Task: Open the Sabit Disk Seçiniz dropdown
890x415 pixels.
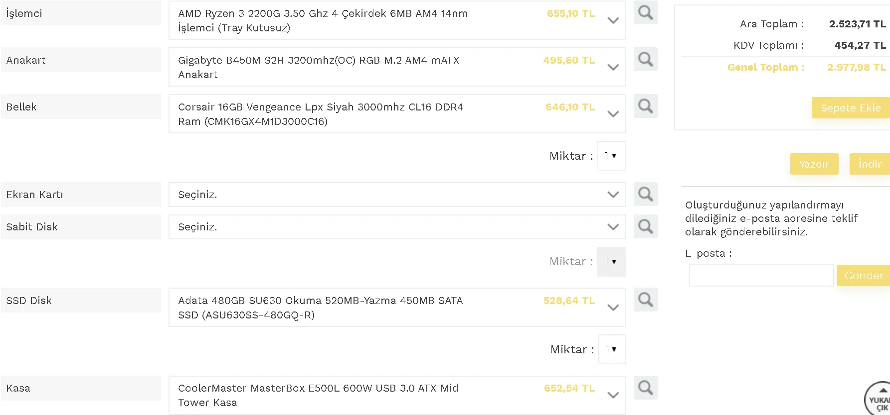Action: click(613, 227)
